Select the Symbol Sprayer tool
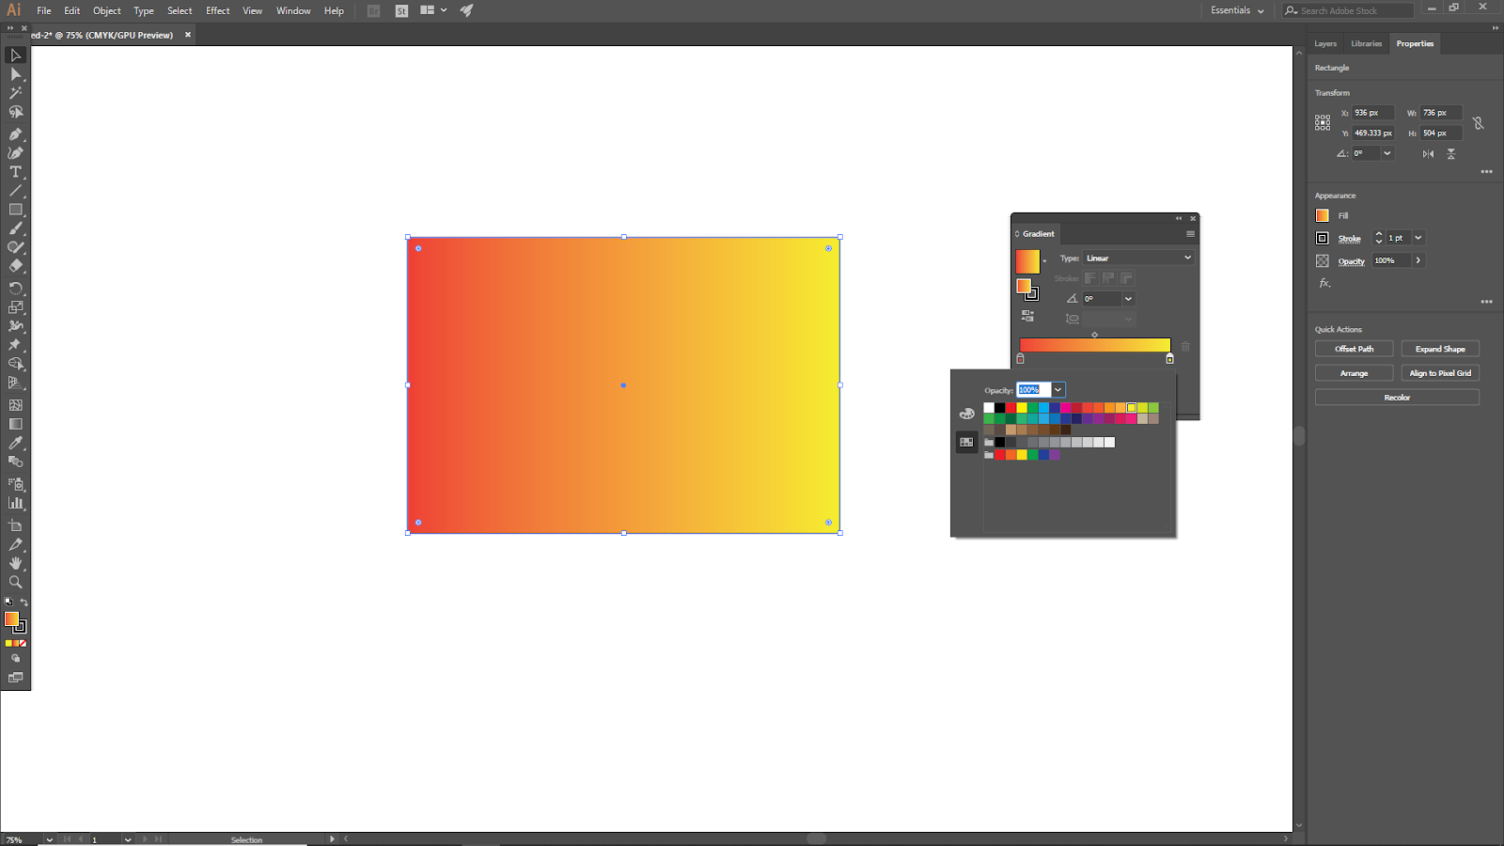The height and width of the screenshot is (846, 1504). (x=16, y=484)
